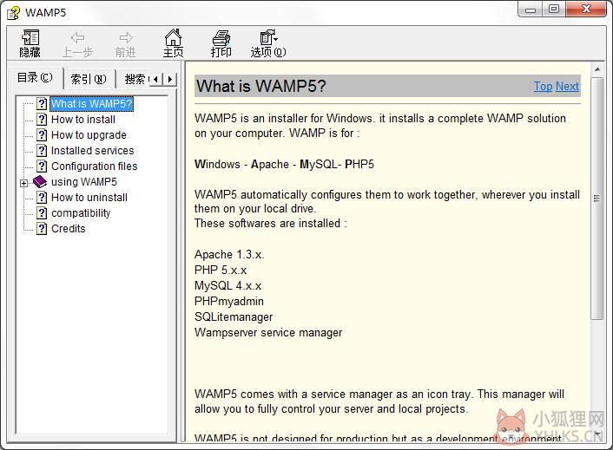Select the What is WAMP5? topic
The height and width of the screenshot is (450, 613).
92,104
